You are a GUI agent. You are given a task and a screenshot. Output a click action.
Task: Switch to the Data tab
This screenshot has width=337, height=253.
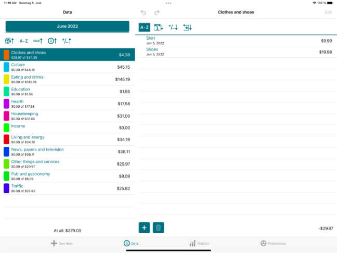pyautogui.click(x=131, y=243)
